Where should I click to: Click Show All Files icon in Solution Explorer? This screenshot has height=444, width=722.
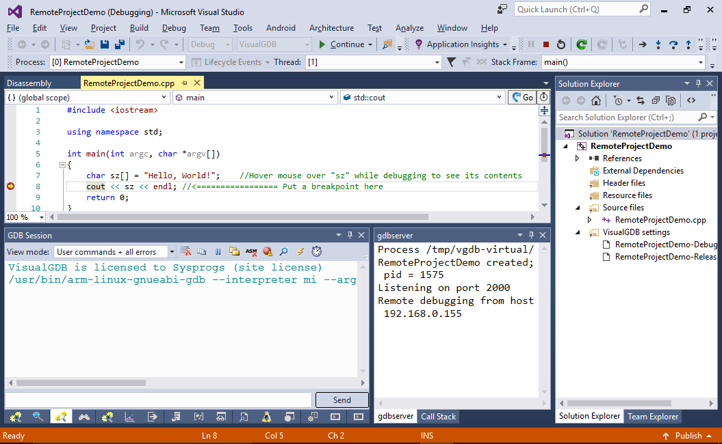click(671, 100)
